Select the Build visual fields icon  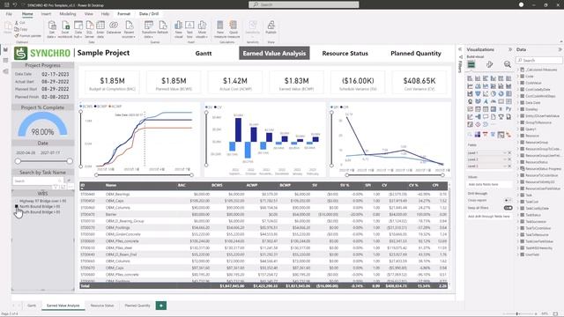tap(471, 64)
